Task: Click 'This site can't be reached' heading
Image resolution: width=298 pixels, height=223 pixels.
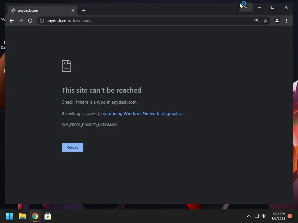Action: click(102, 90)
